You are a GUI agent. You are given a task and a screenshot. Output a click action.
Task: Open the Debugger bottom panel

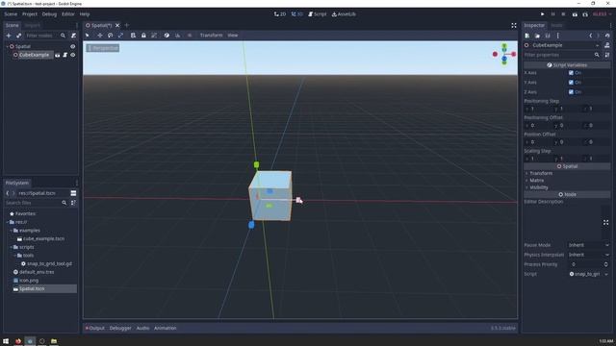[120, 328]
